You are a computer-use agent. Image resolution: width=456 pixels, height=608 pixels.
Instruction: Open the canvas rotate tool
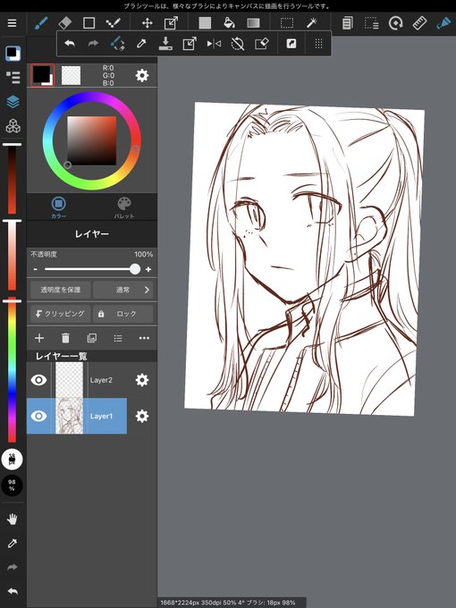(x=395, y=23)
